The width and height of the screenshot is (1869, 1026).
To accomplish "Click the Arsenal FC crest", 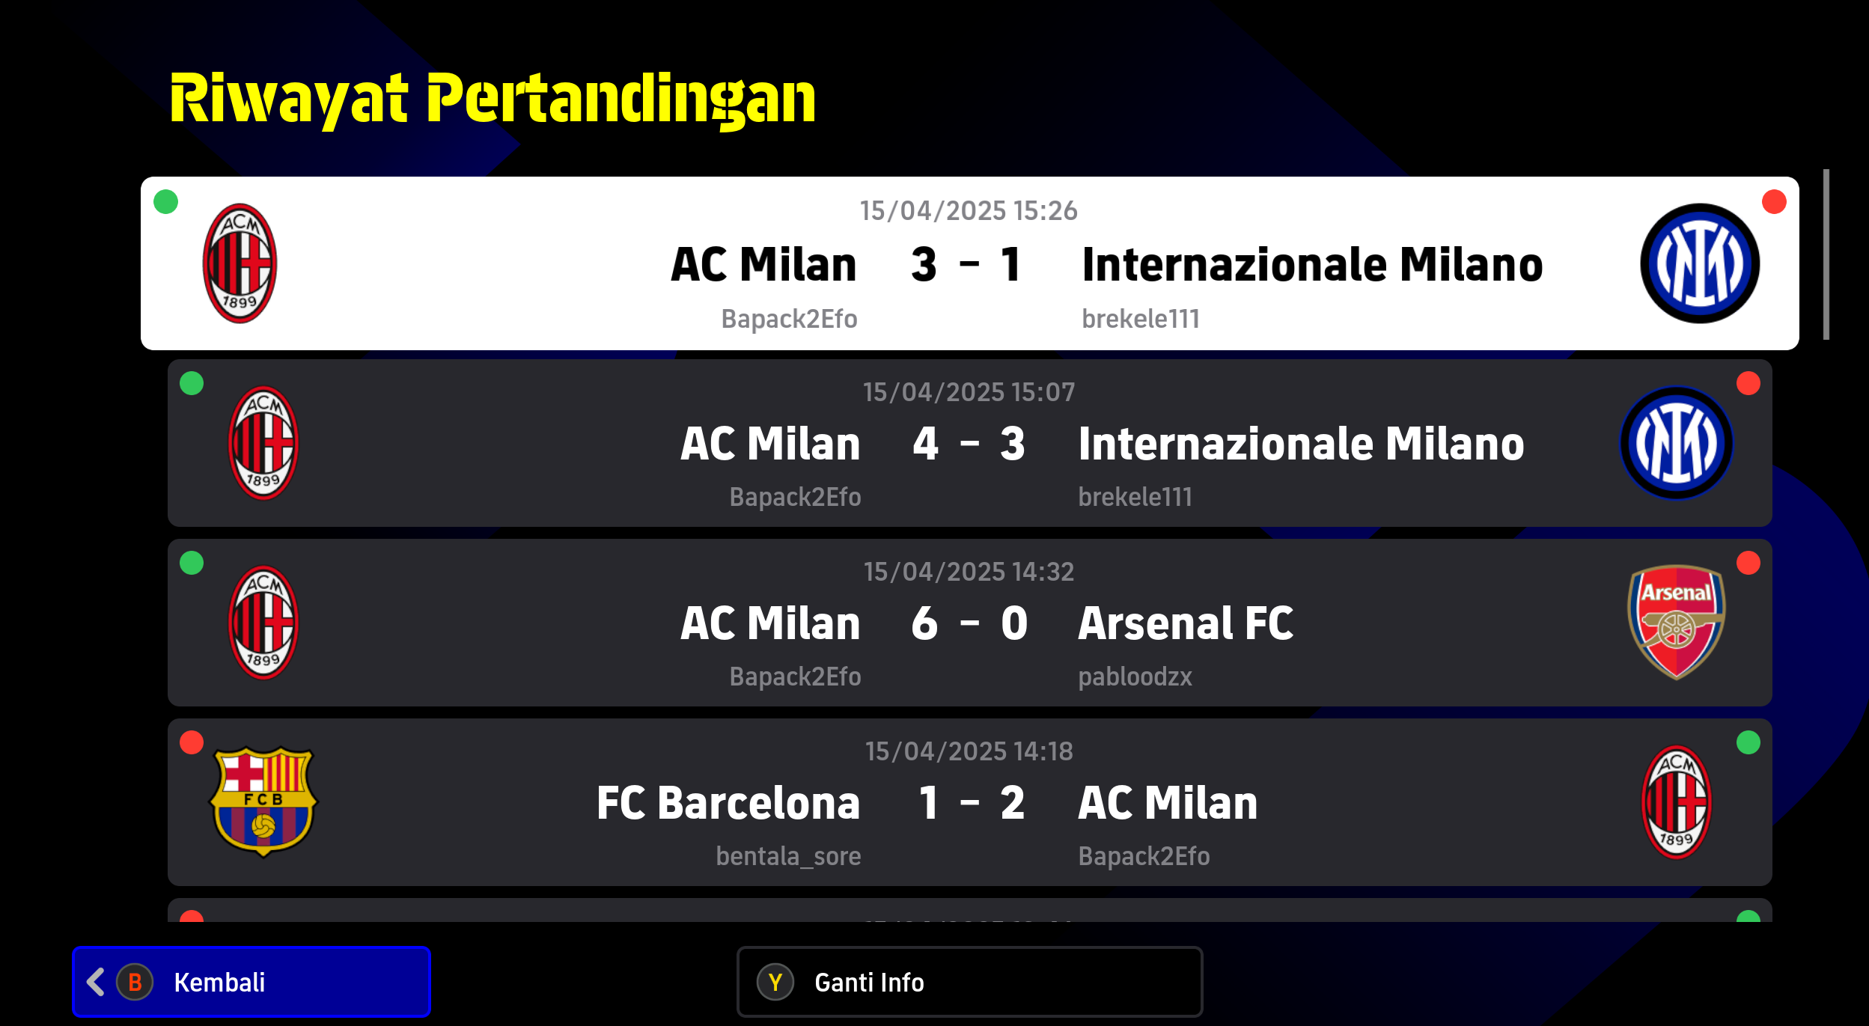I will [1677, 622].
